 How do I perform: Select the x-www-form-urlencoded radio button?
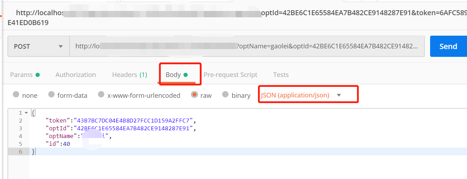(101, 95)
